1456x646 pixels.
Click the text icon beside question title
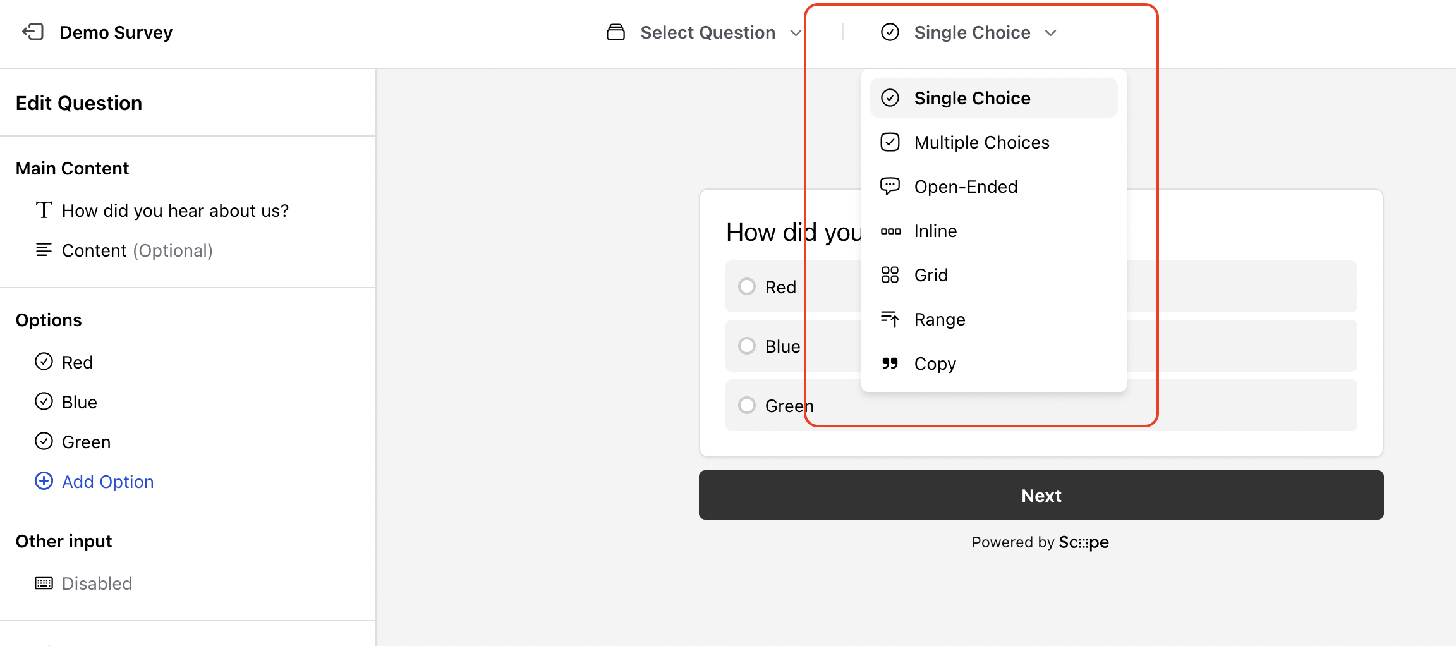[x=43, y=209]
